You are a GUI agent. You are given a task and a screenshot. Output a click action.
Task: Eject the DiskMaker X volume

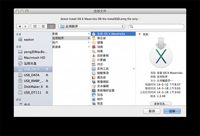[47, 86]
